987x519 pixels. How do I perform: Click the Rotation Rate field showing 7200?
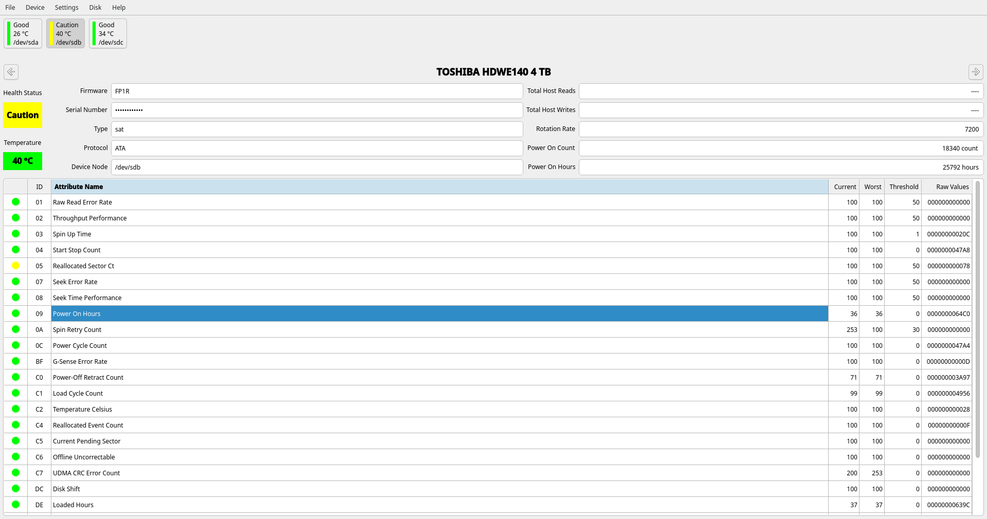(x=781, y=129)
